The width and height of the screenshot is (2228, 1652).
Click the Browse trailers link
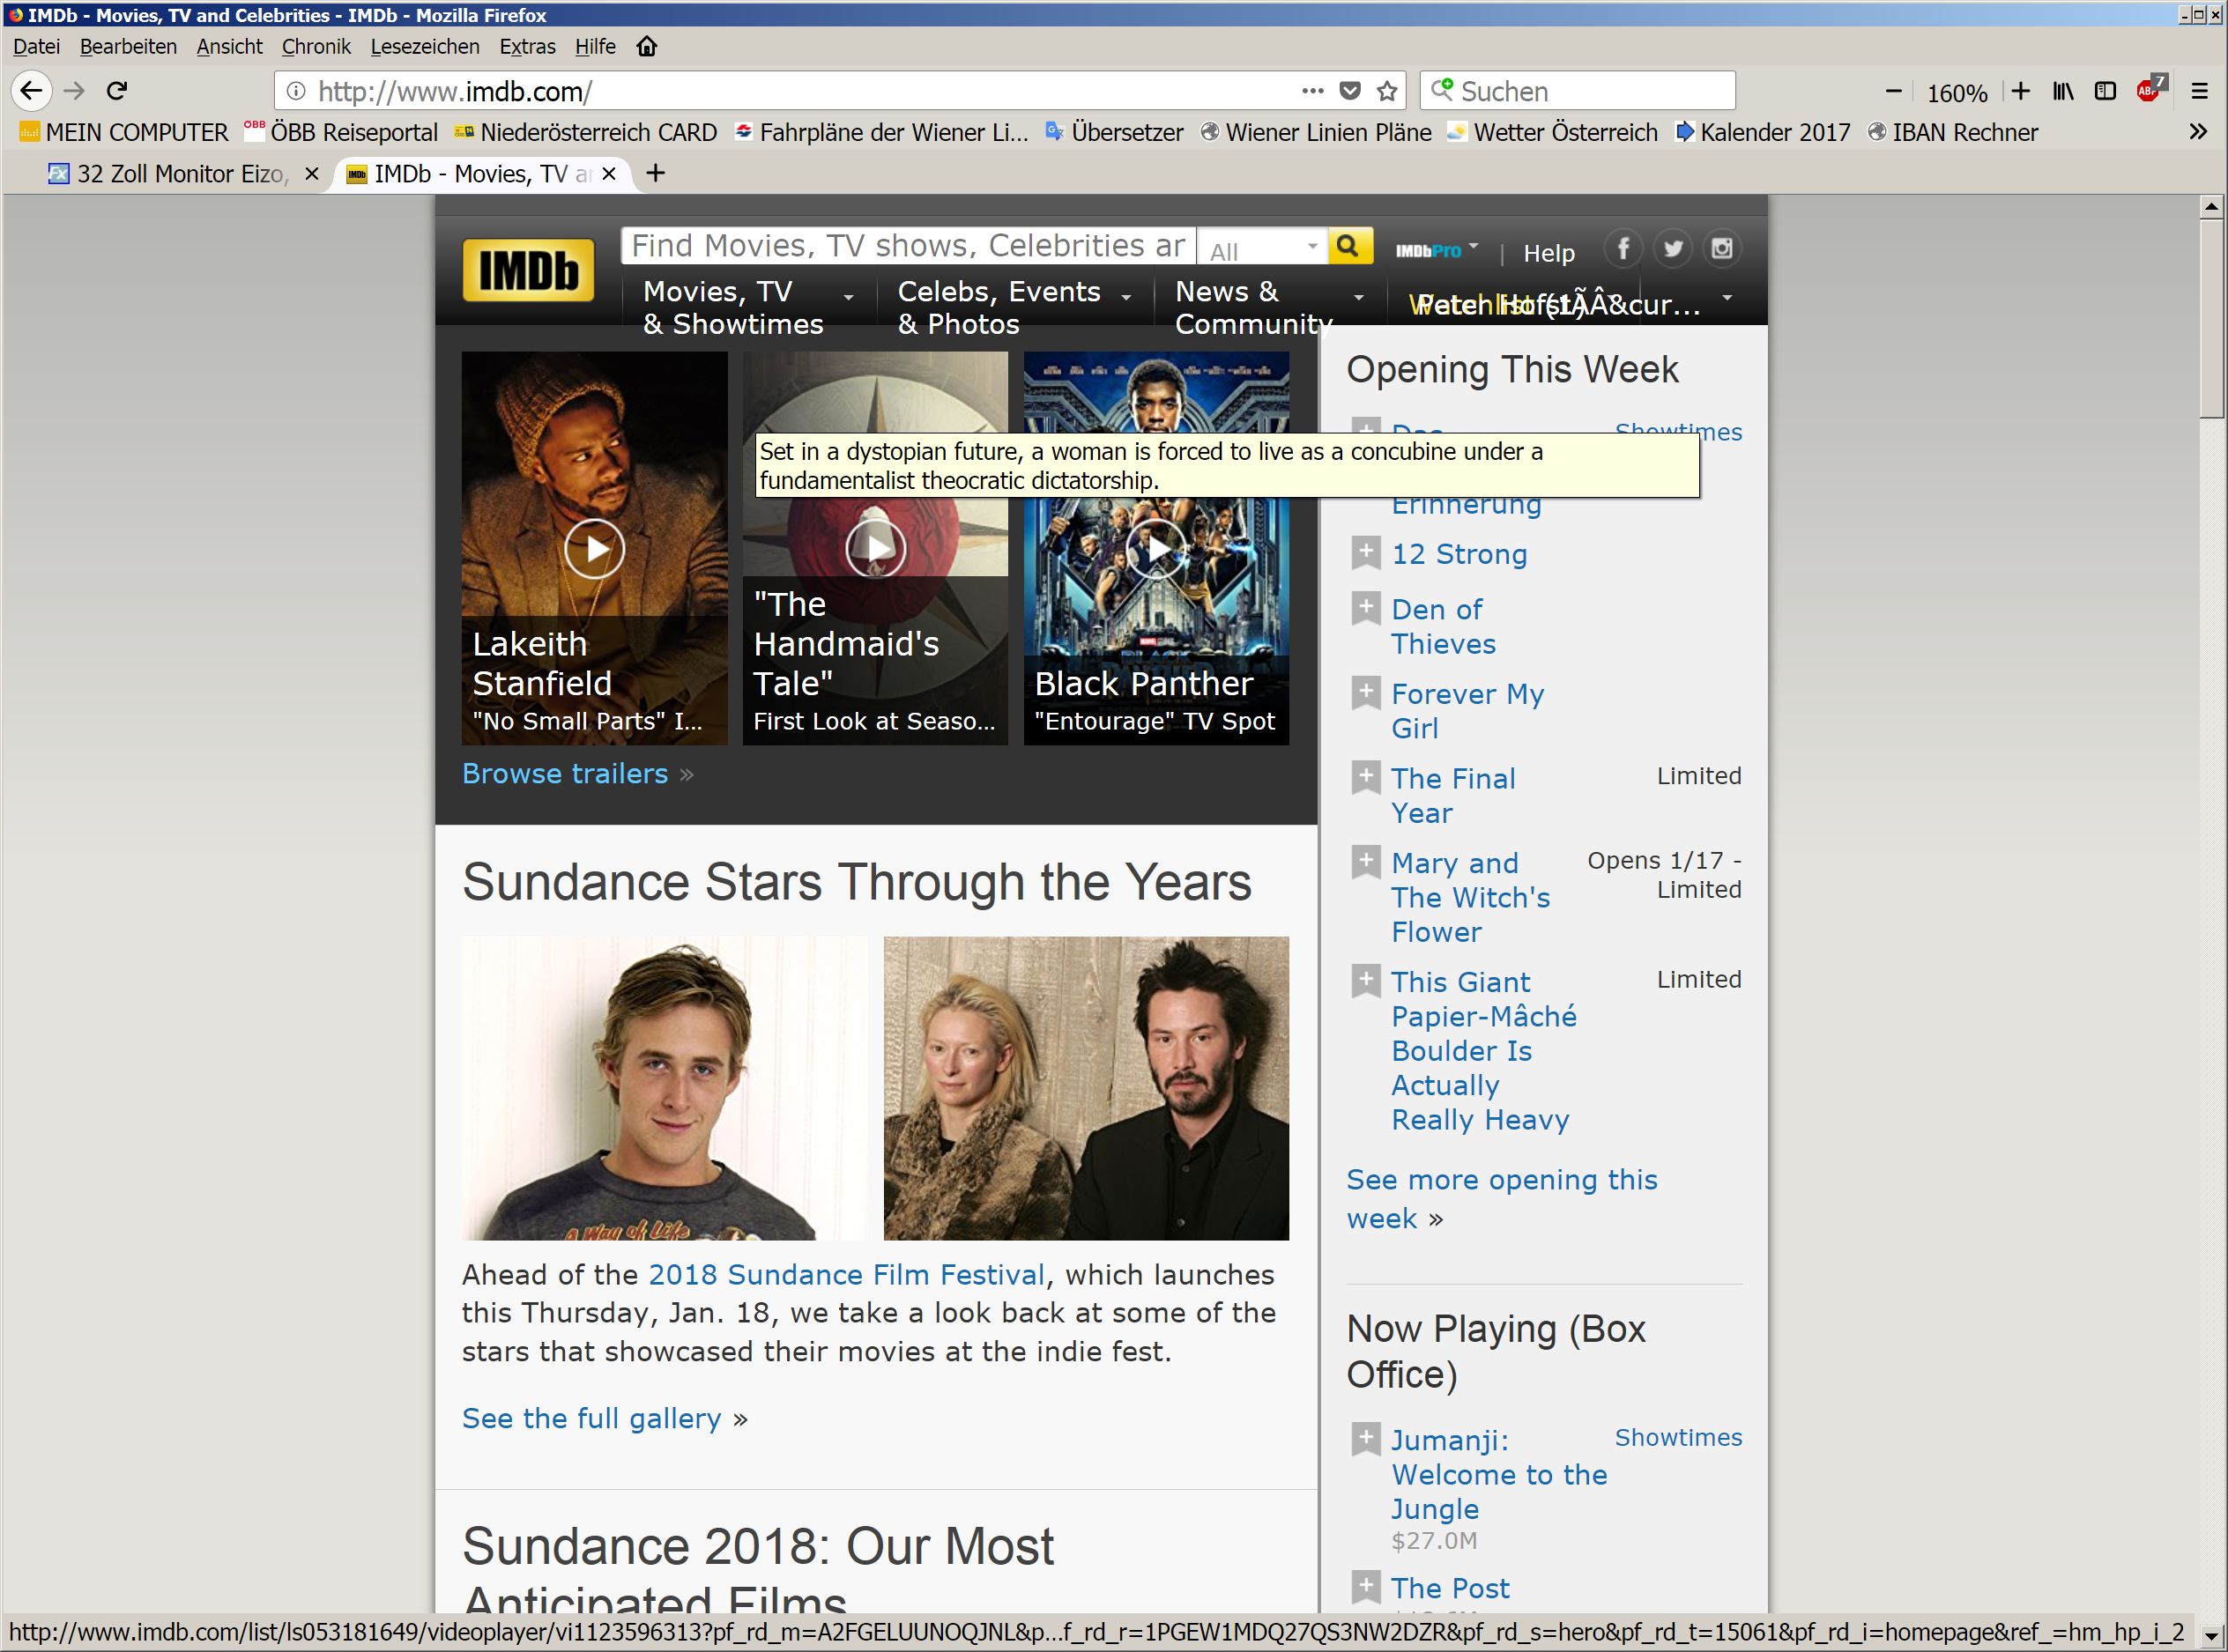tap(564, 773)
